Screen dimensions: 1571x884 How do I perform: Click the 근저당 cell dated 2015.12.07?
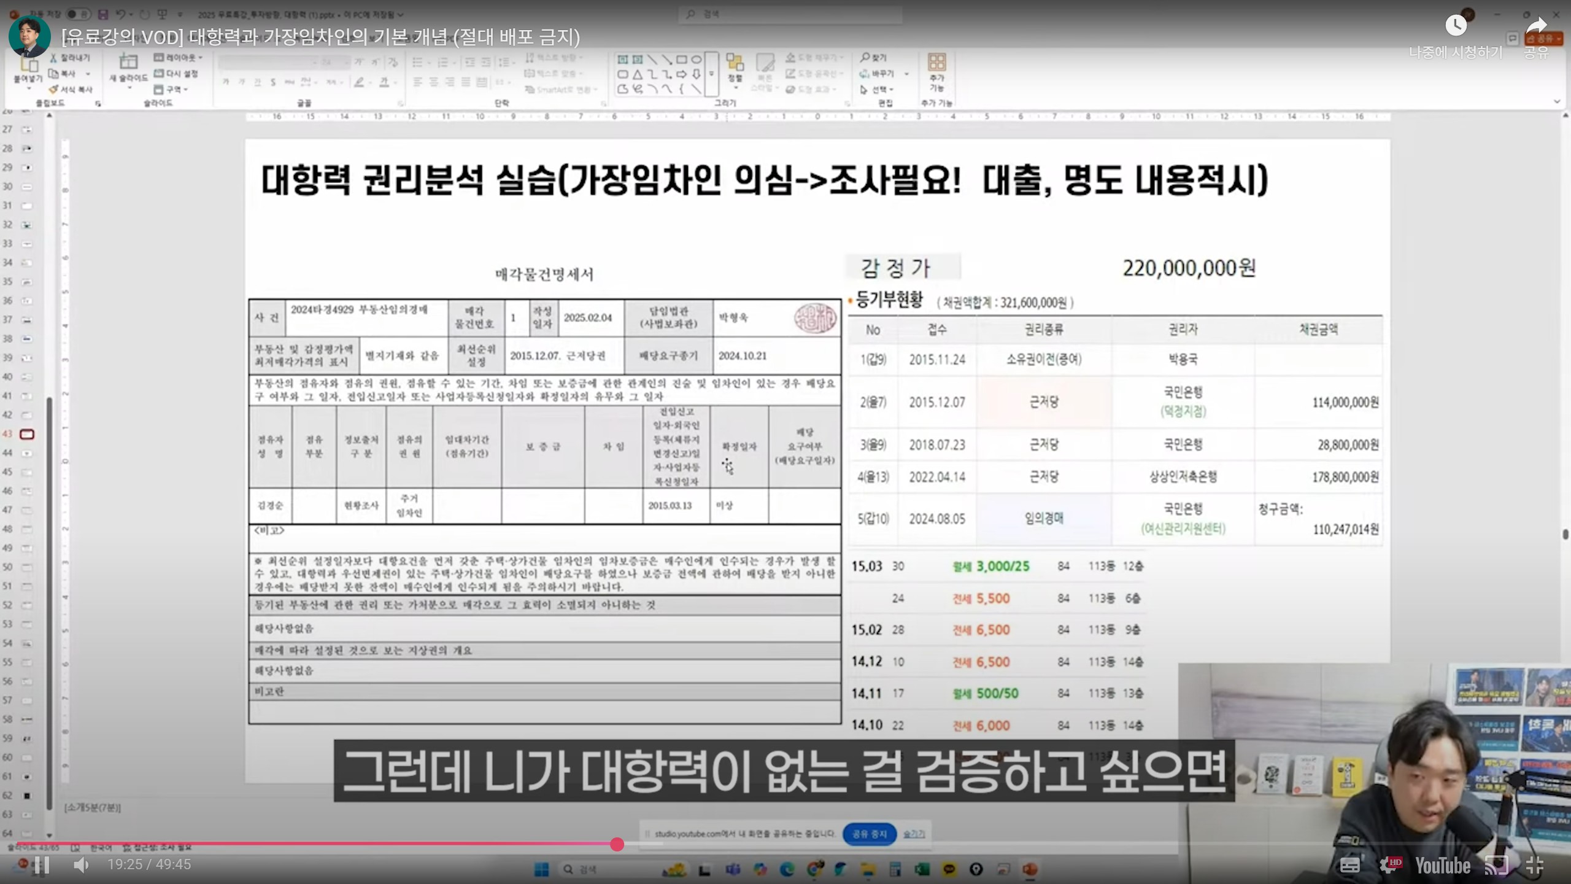tap(1044, 402)
